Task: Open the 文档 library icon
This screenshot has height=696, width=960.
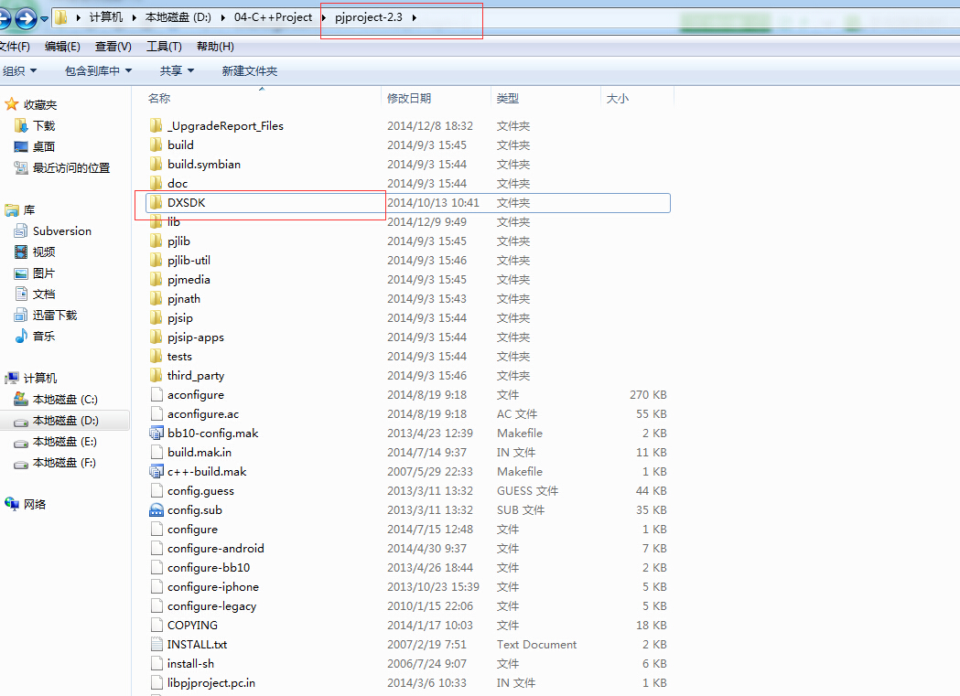Action: point(21,294)
